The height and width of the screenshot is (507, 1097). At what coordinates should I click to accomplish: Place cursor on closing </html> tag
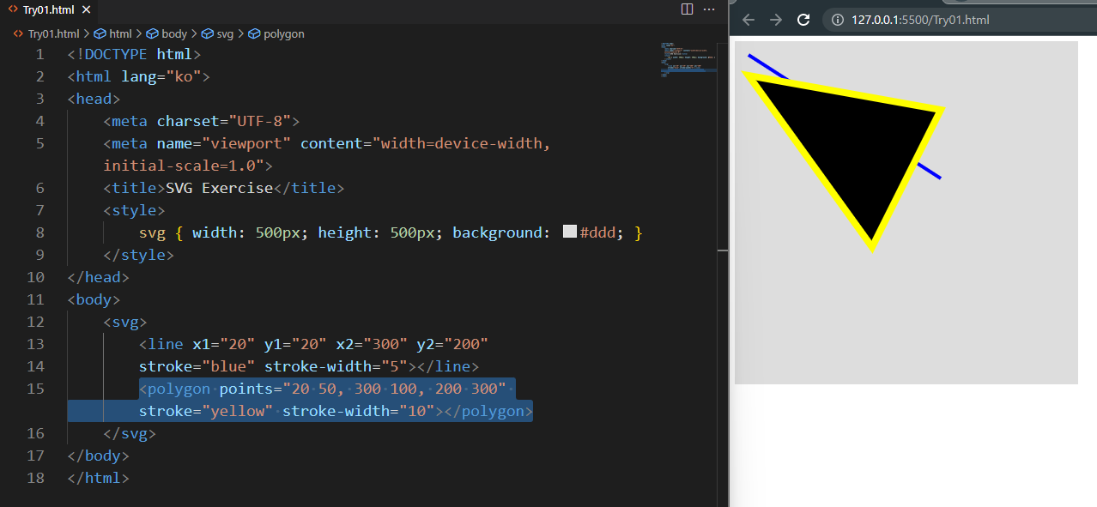(x=99, y=478)
